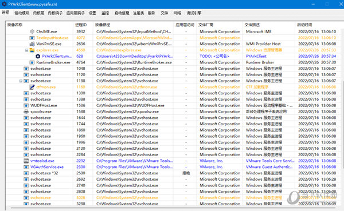Click the 拒绝 access cell
This screenshot has width=344, height=211.
(x=186, y=173)
